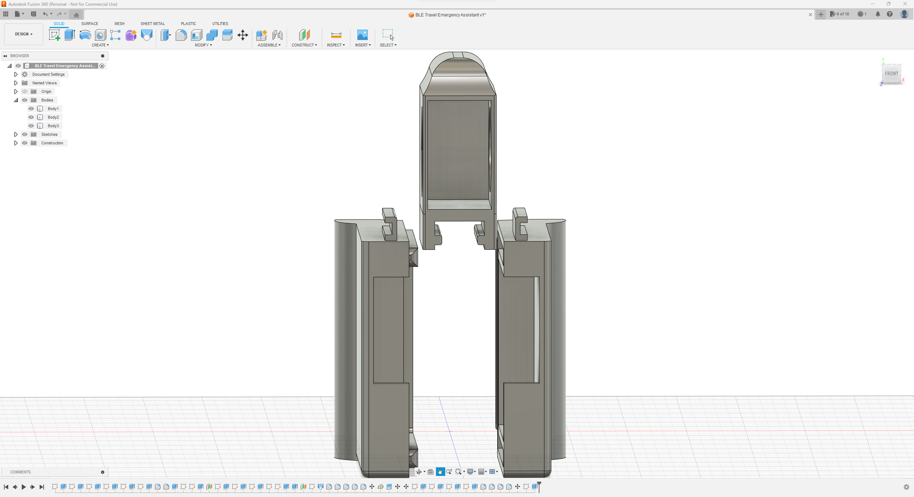
Task: Open the SURFACE tab
Action: [x=89, y=23]
